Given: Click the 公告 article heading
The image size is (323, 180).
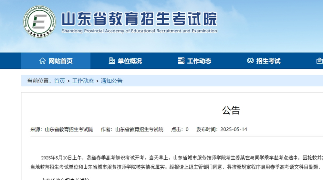Looking at the screenshot, I should pyautogui.click(x=231, y=110).
